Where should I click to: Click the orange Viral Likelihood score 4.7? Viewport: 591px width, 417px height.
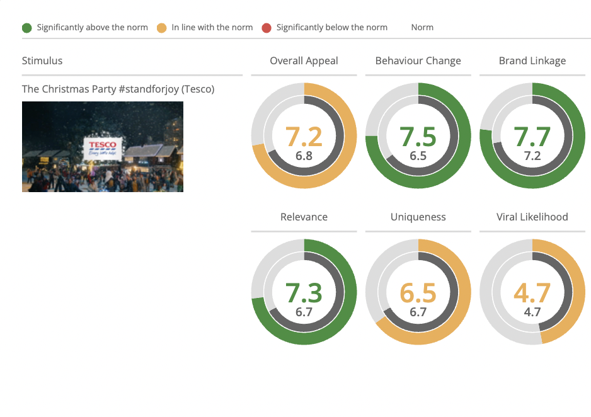click(x=532, y=293)
